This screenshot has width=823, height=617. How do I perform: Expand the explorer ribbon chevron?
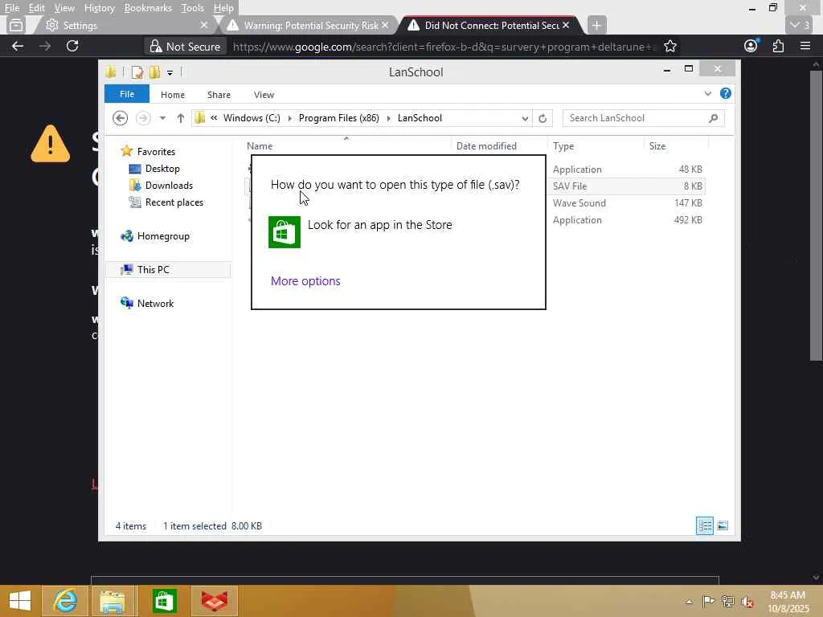tap(707, 94)
